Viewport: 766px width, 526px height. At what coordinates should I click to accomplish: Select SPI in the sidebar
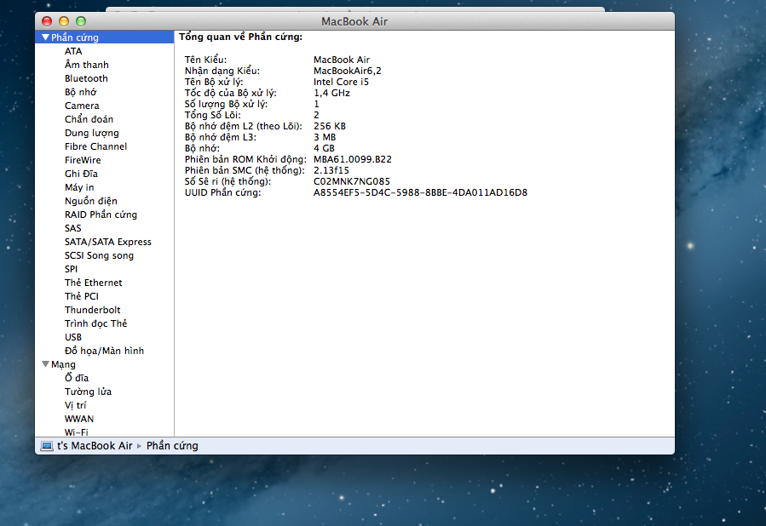click(x=71, y=269)
